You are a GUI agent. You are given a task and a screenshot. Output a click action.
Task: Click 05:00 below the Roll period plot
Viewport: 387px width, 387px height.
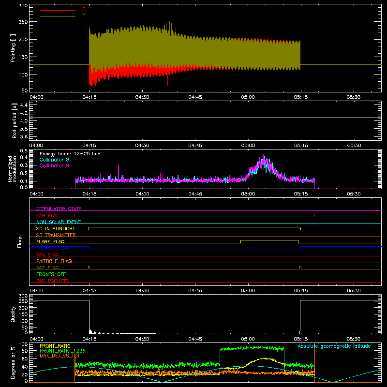[248, 146]
